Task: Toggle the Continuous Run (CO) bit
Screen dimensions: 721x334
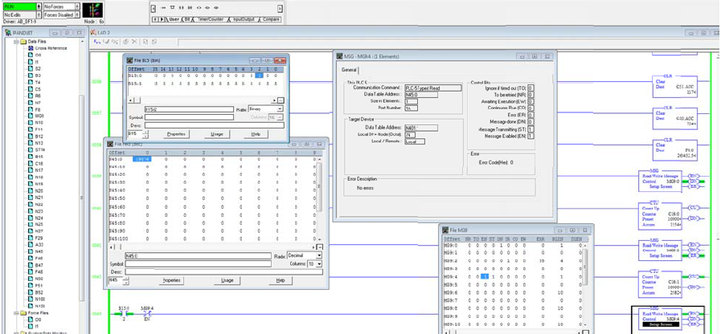Action: (x=531, y=108)
